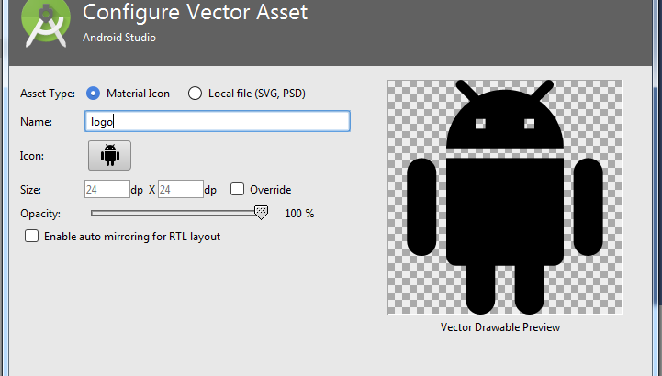Click the Size: label text
The width and height of the screenshot is (662, 376).
pyautogui.click(x=31, y=190)
